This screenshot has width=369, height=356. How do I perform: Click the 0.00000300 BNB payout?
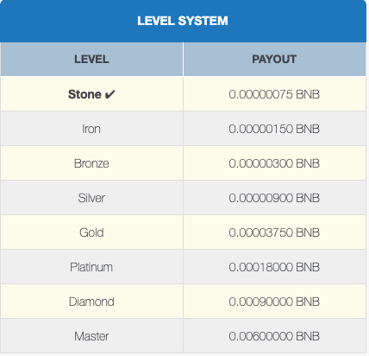pos(274,163)
